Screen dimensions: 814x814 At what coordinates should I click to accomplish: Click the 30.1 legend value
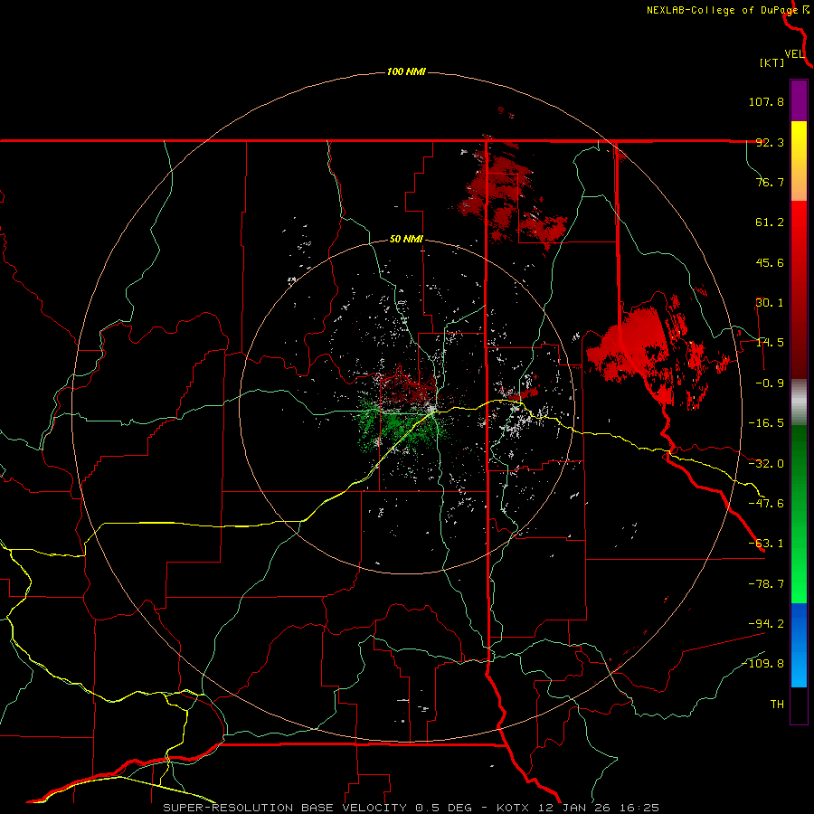(770, 303)
